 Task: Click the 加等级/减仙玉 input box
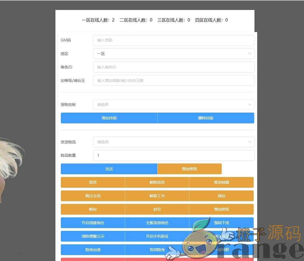(174, 81)
